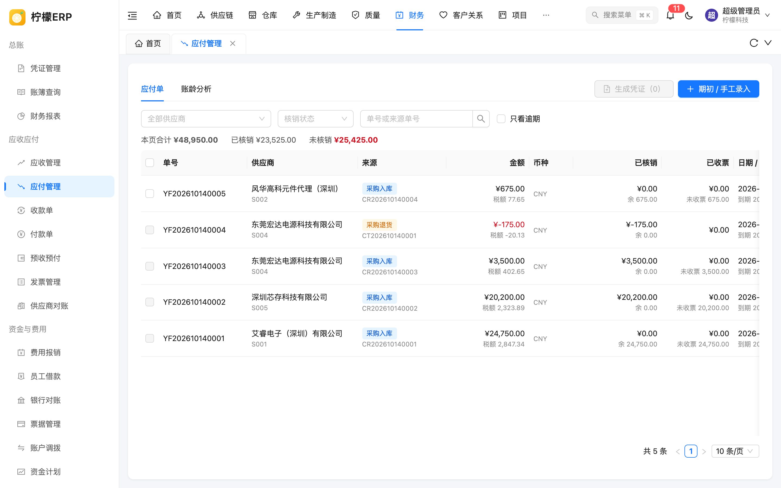Image resolution: width=781 pixels, height=488 pixels.
Task: Open source CT202610140001
Action: [389, 236]
